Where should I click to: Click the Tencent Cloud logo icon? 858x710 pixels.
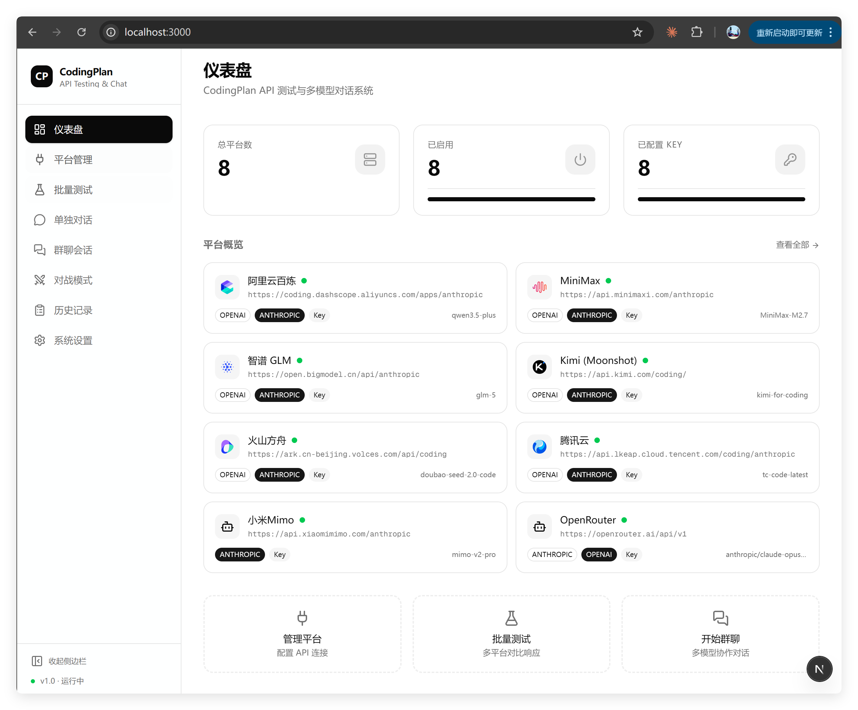(539, 446)
